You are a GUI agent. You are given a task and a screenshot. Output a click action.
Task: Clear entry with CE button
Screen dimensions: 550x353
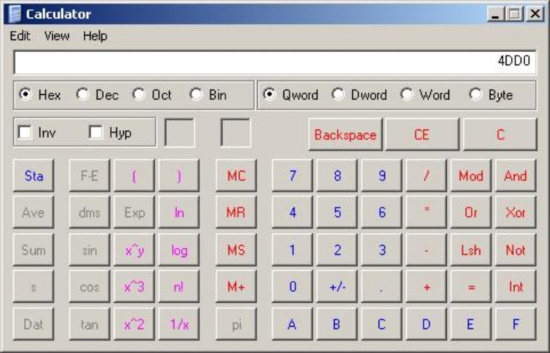[x=422, y=135]
